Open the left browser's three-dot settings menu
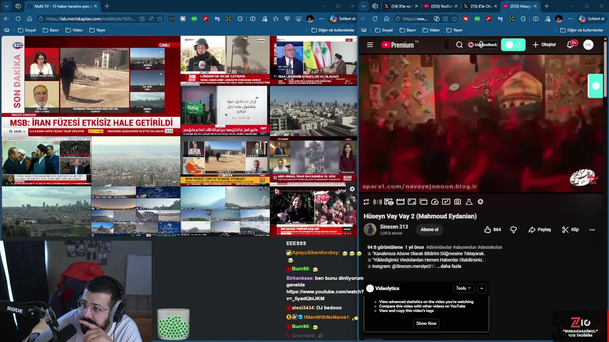 pyautogui.click(x=322, y=19)
